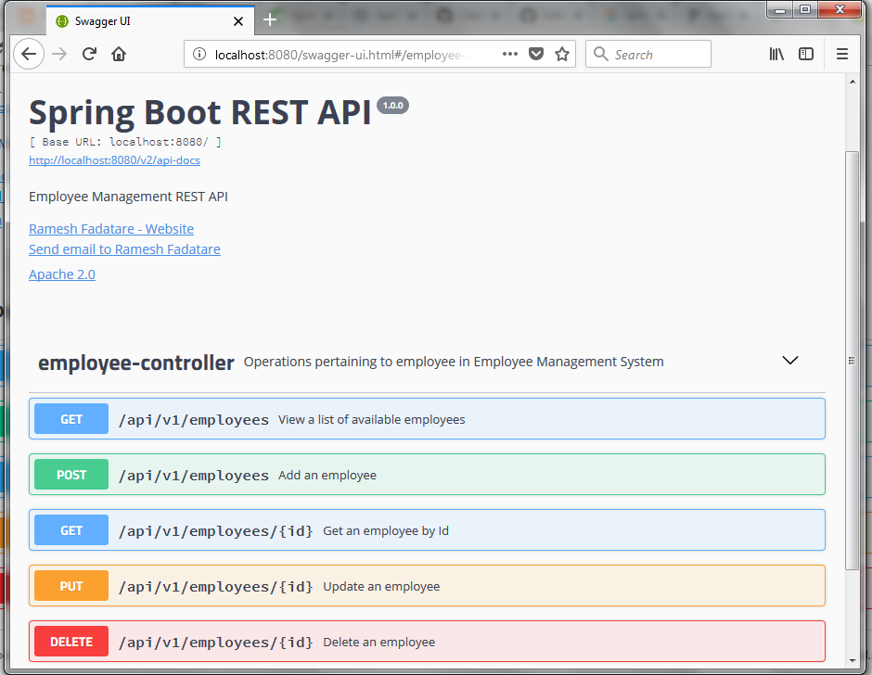Open the Apache 2.0 license link
The width and height of the screenshot is (872, 675).
(x=62, y=274)
